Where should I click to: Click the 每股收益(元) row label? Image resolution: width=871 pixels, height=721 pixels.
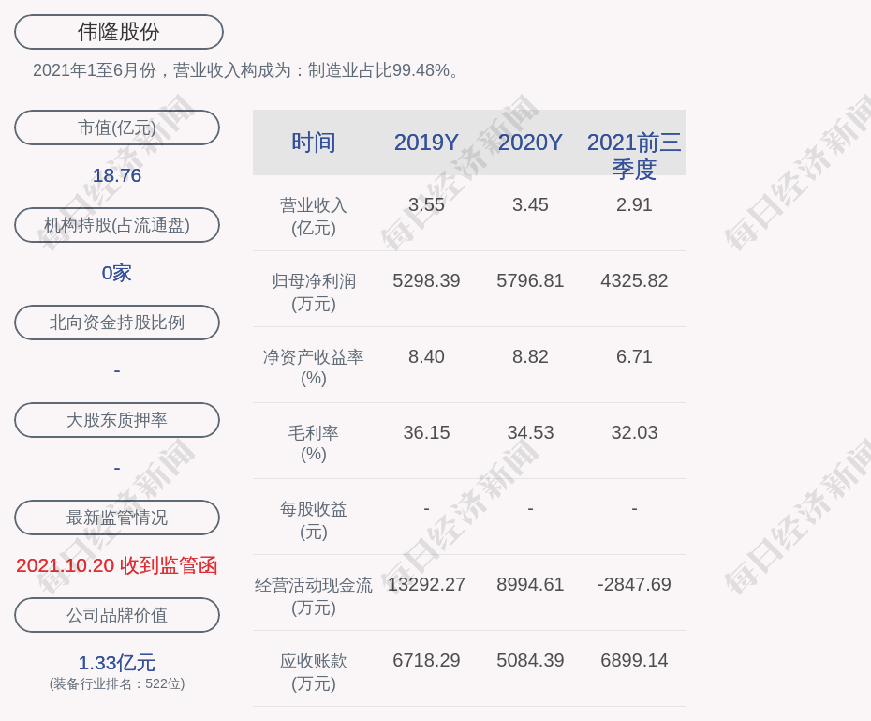(x=314, y=520)
